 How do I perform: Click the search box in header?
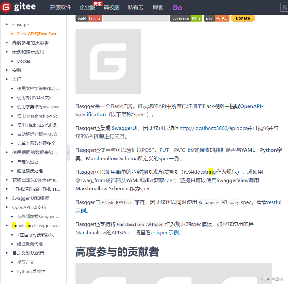[284, 7]
